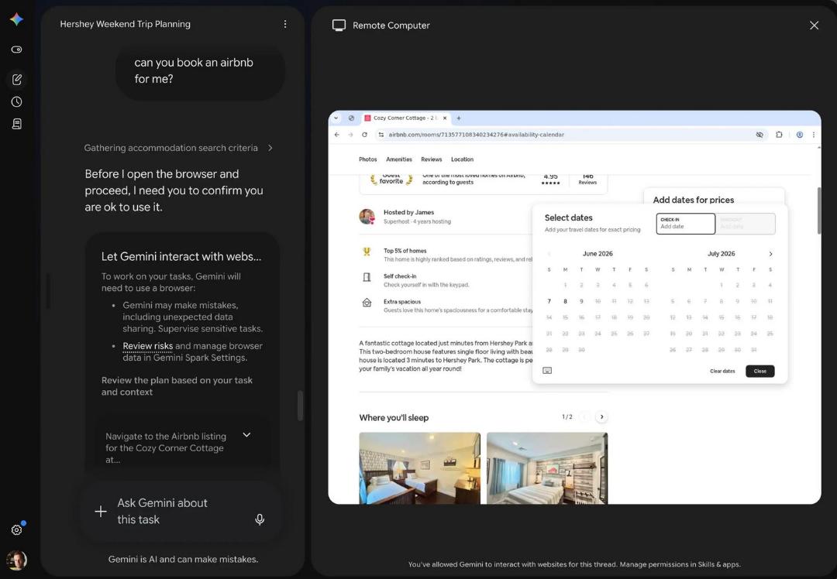Open the browser extensions icon
The height and width of the screenshot is (579, 837).
[780, 135]
